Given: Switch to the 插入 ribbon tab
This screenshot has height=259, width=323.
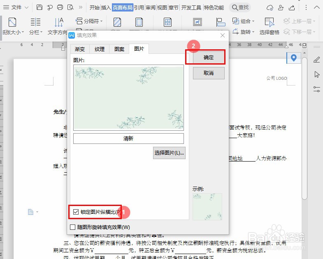Looking at the screenshot, I should point(106,8).
